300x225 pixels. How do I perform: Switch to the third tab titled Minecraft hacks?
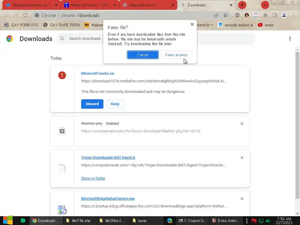pyautogui.click(x=148, y=5)
